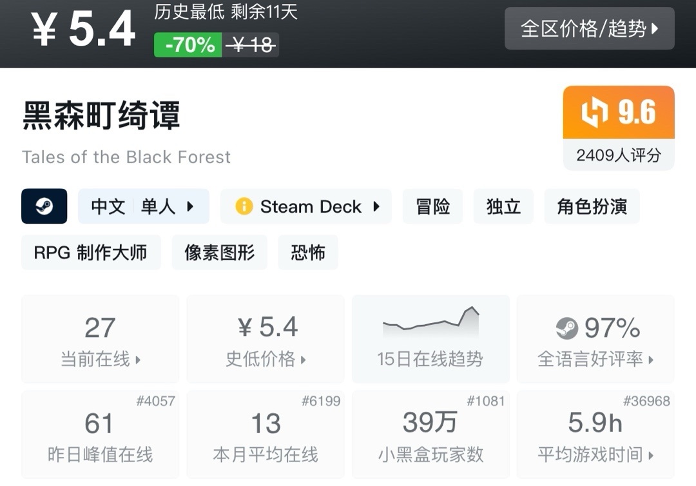Click the struck-through ¥18 original price
This screenshot has width=696, height=486.
click(252, 45)
